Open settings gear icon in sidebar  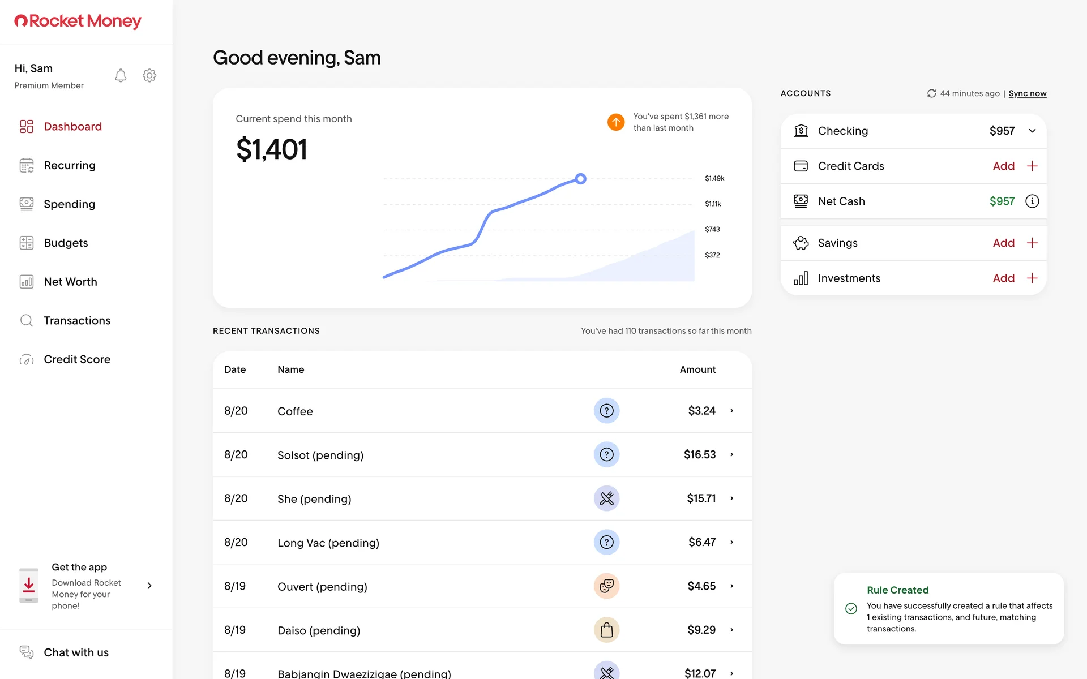click(149, 75)
